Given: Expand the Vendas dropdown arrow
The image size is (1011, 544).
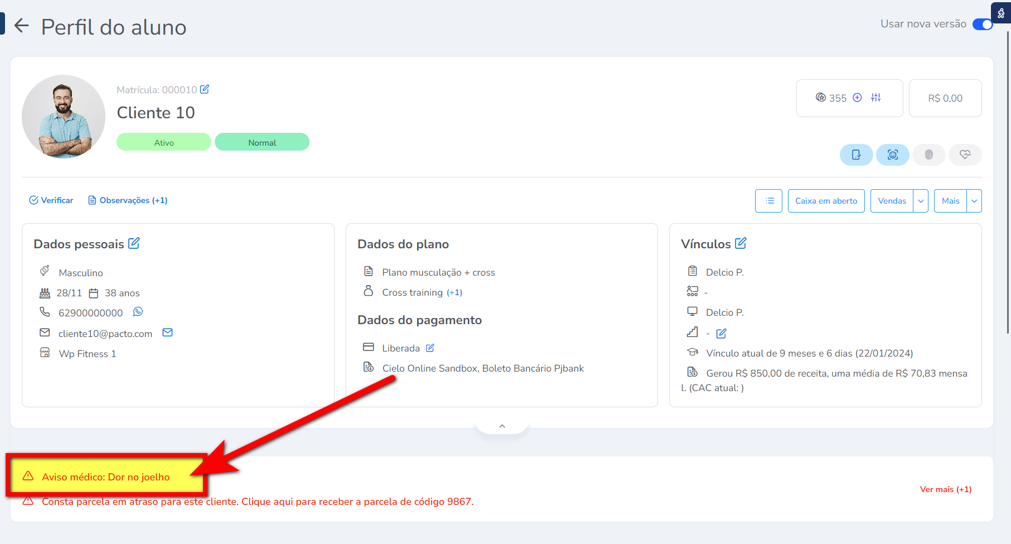Looking at the screenshot, I should [x=921, y=201].
